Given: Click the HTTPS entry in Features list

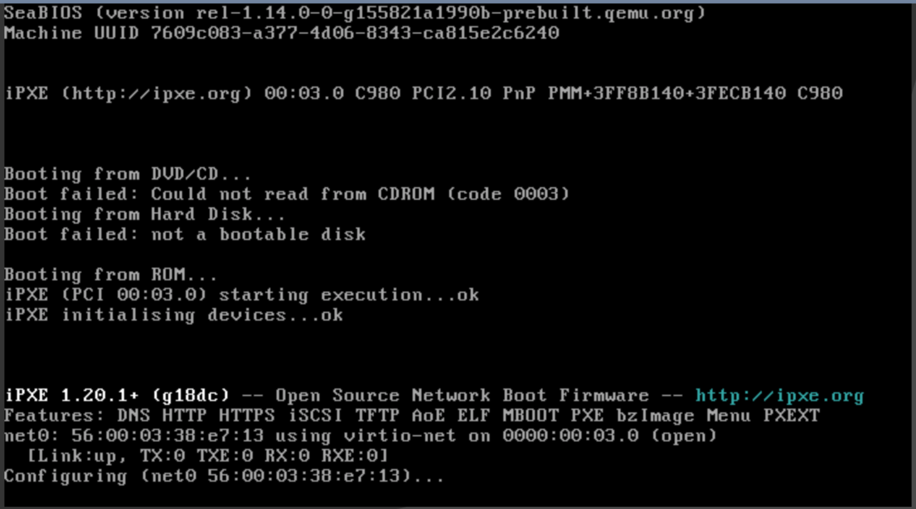Looking at the screenshot, I should 247,416.
